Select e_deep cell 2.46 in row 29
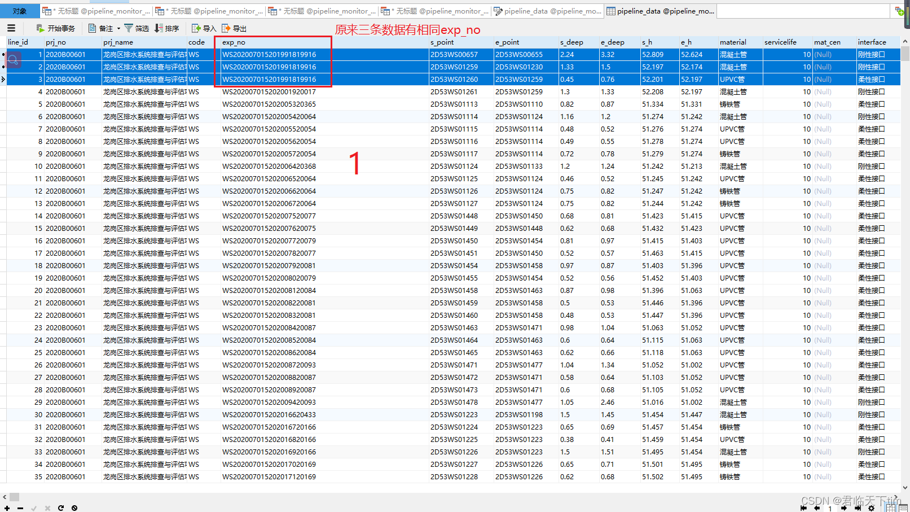This screenshot has width=910, height=512. [619, 402]
